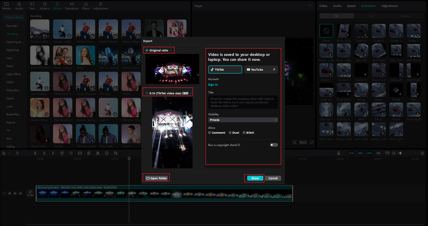428x226 pixels.
Task: Open the Transitions tab
Action: [x=72, y=6]
